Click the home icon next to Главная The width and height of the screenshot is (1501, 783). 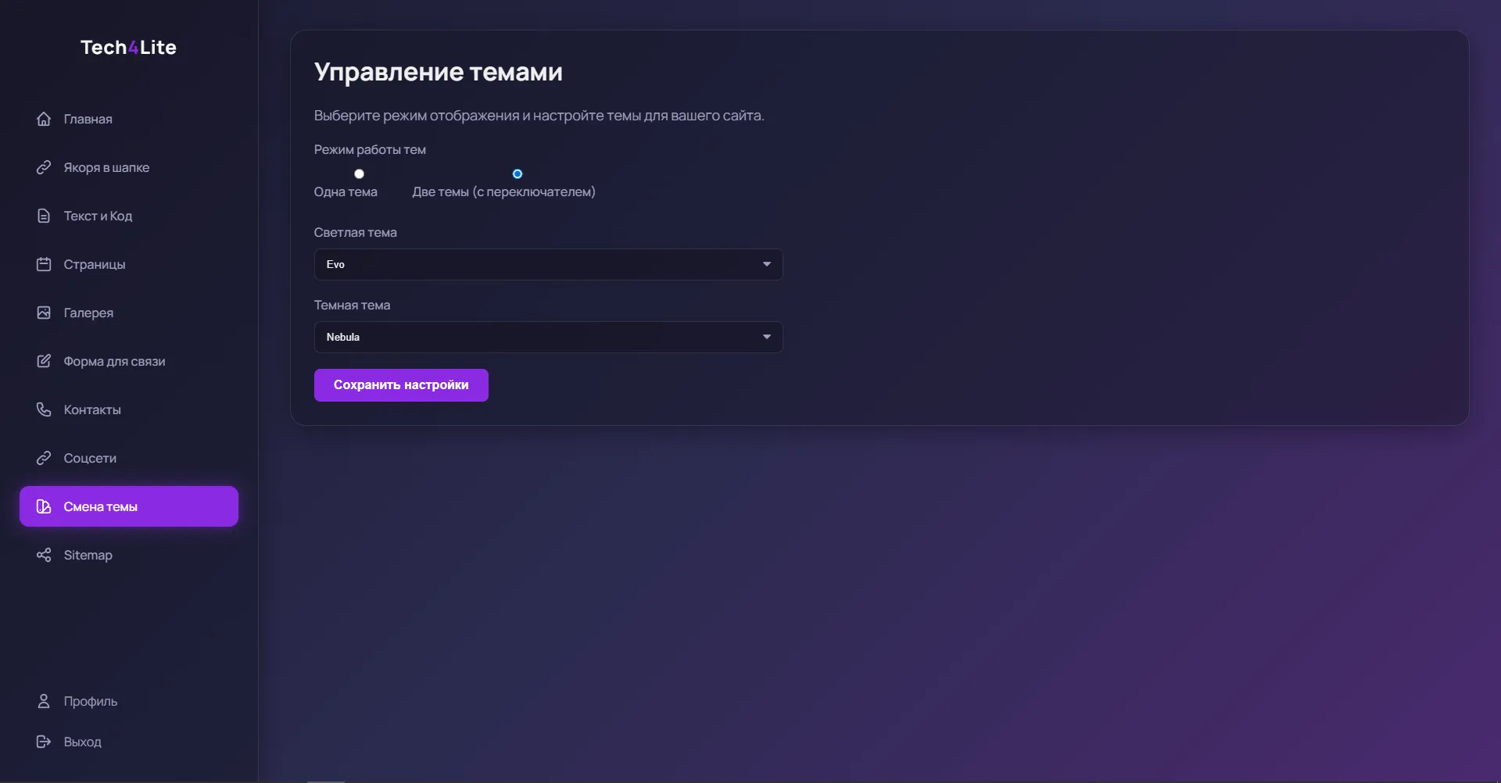tap(44, 119)
